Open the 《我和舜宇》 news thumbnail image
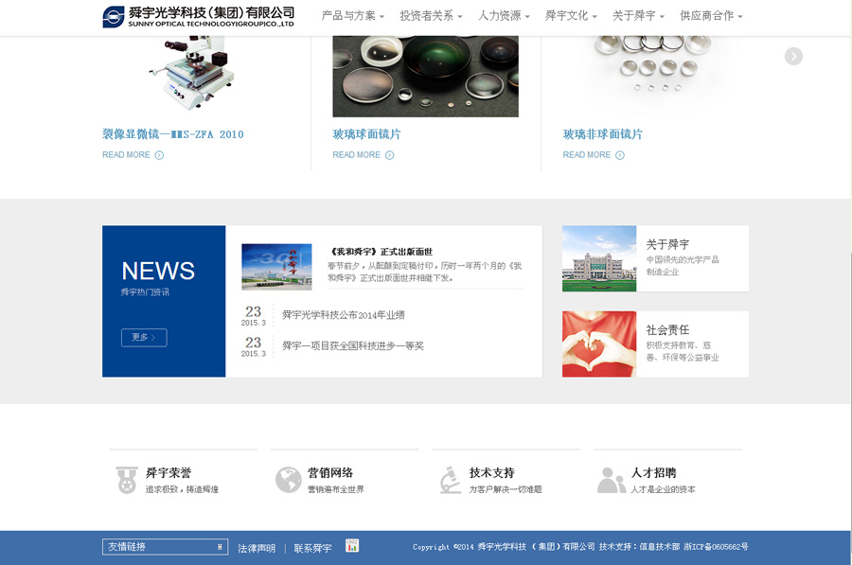 click(276, 267)
